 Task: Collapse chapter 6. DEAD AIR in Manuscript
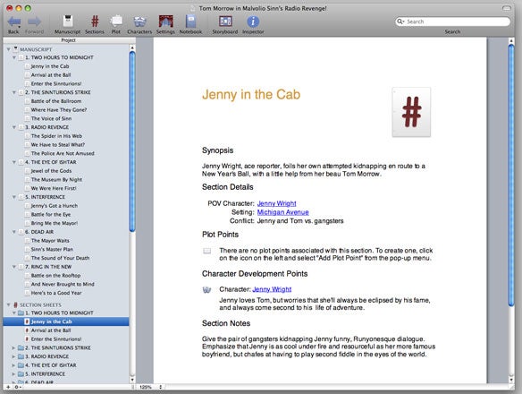[x=14, y=232]
